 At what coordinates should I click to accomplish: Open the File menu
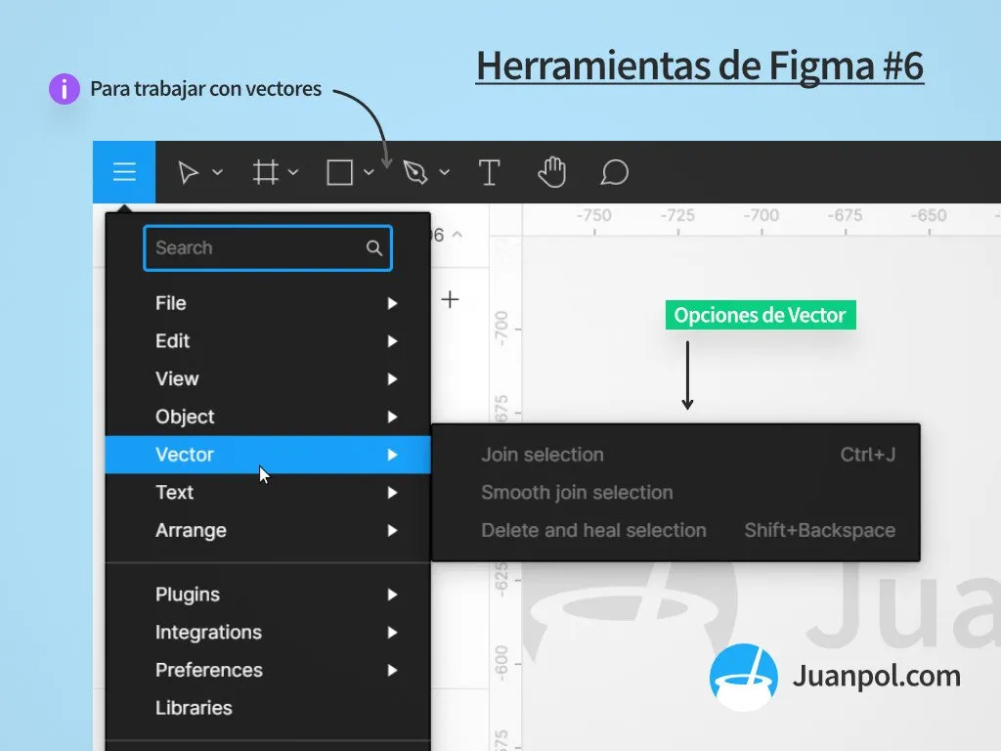[268, 303]
